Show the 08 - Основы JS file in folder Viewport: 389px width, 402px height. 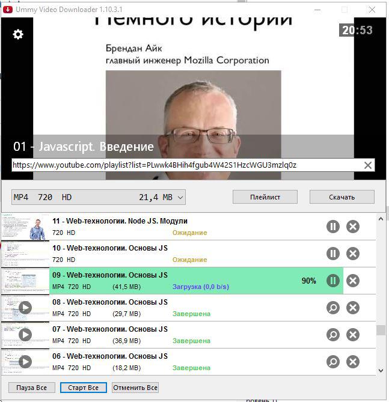(x=333, y=308)
